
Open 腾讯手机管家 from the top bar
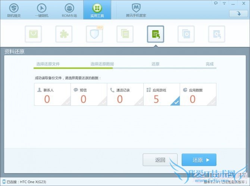[136, 10]
